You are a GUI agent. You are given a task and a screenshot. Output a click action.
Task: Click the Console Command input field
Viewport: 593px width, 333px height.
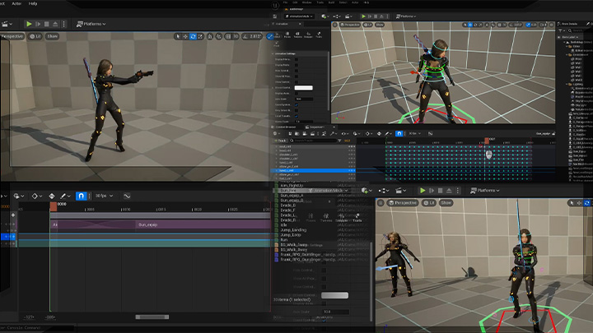click(x=37, y=328)
